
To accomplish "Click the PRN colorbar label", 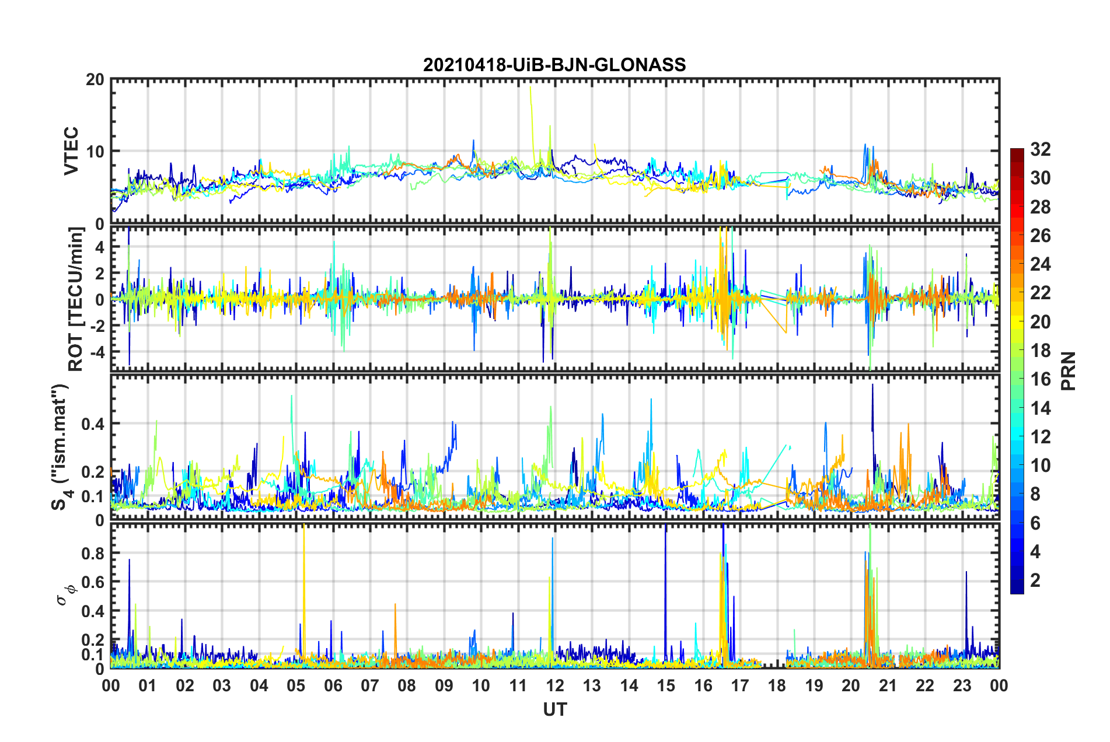I will point(1068,371).
